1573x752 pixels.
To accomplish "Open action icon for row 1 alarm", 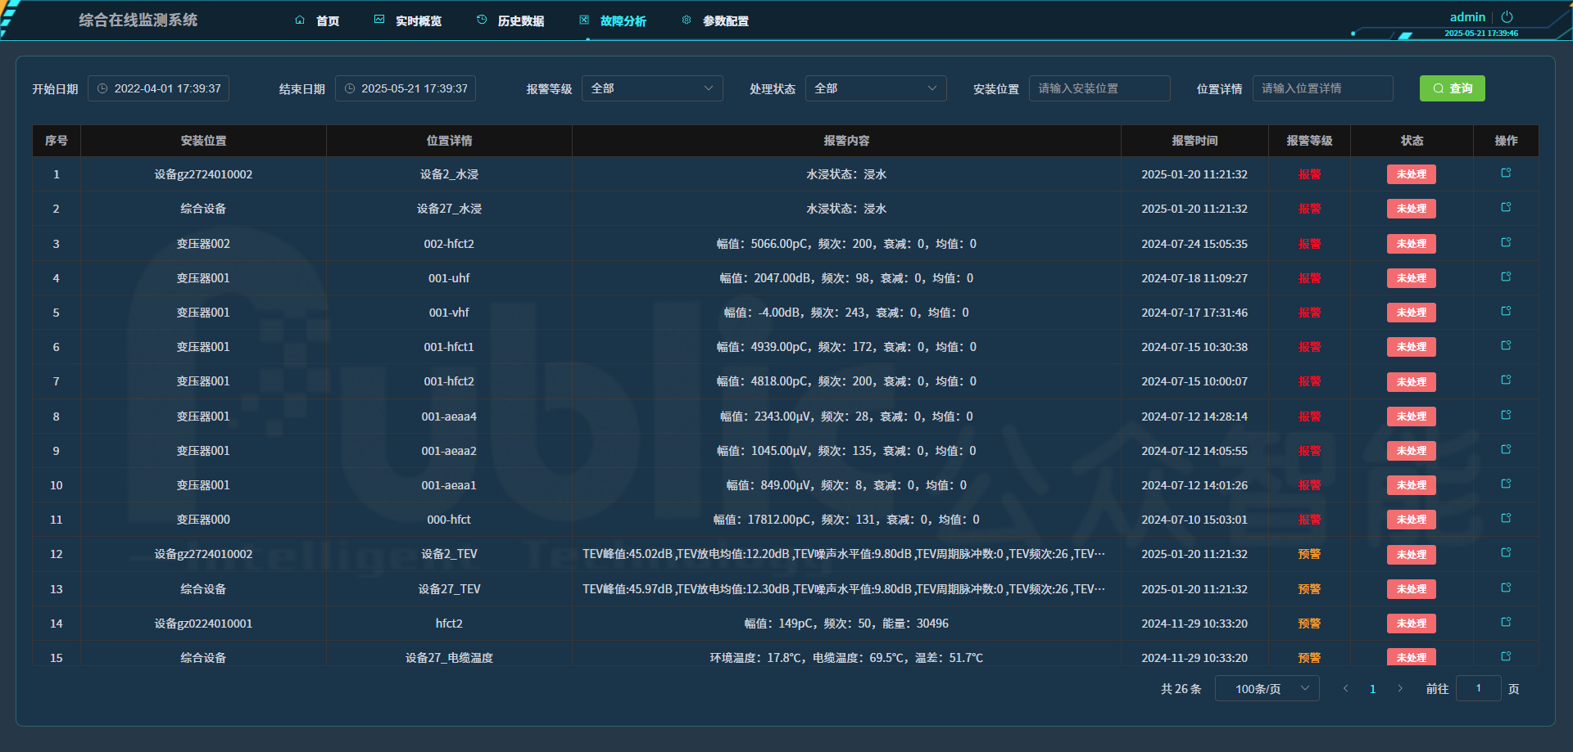I will (1506, 173).
